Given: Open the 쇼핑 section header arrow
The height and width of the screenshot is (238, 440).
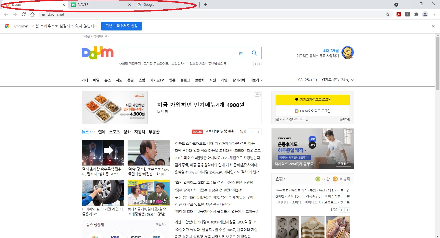Looking at the screenshot, I should 280,179.
